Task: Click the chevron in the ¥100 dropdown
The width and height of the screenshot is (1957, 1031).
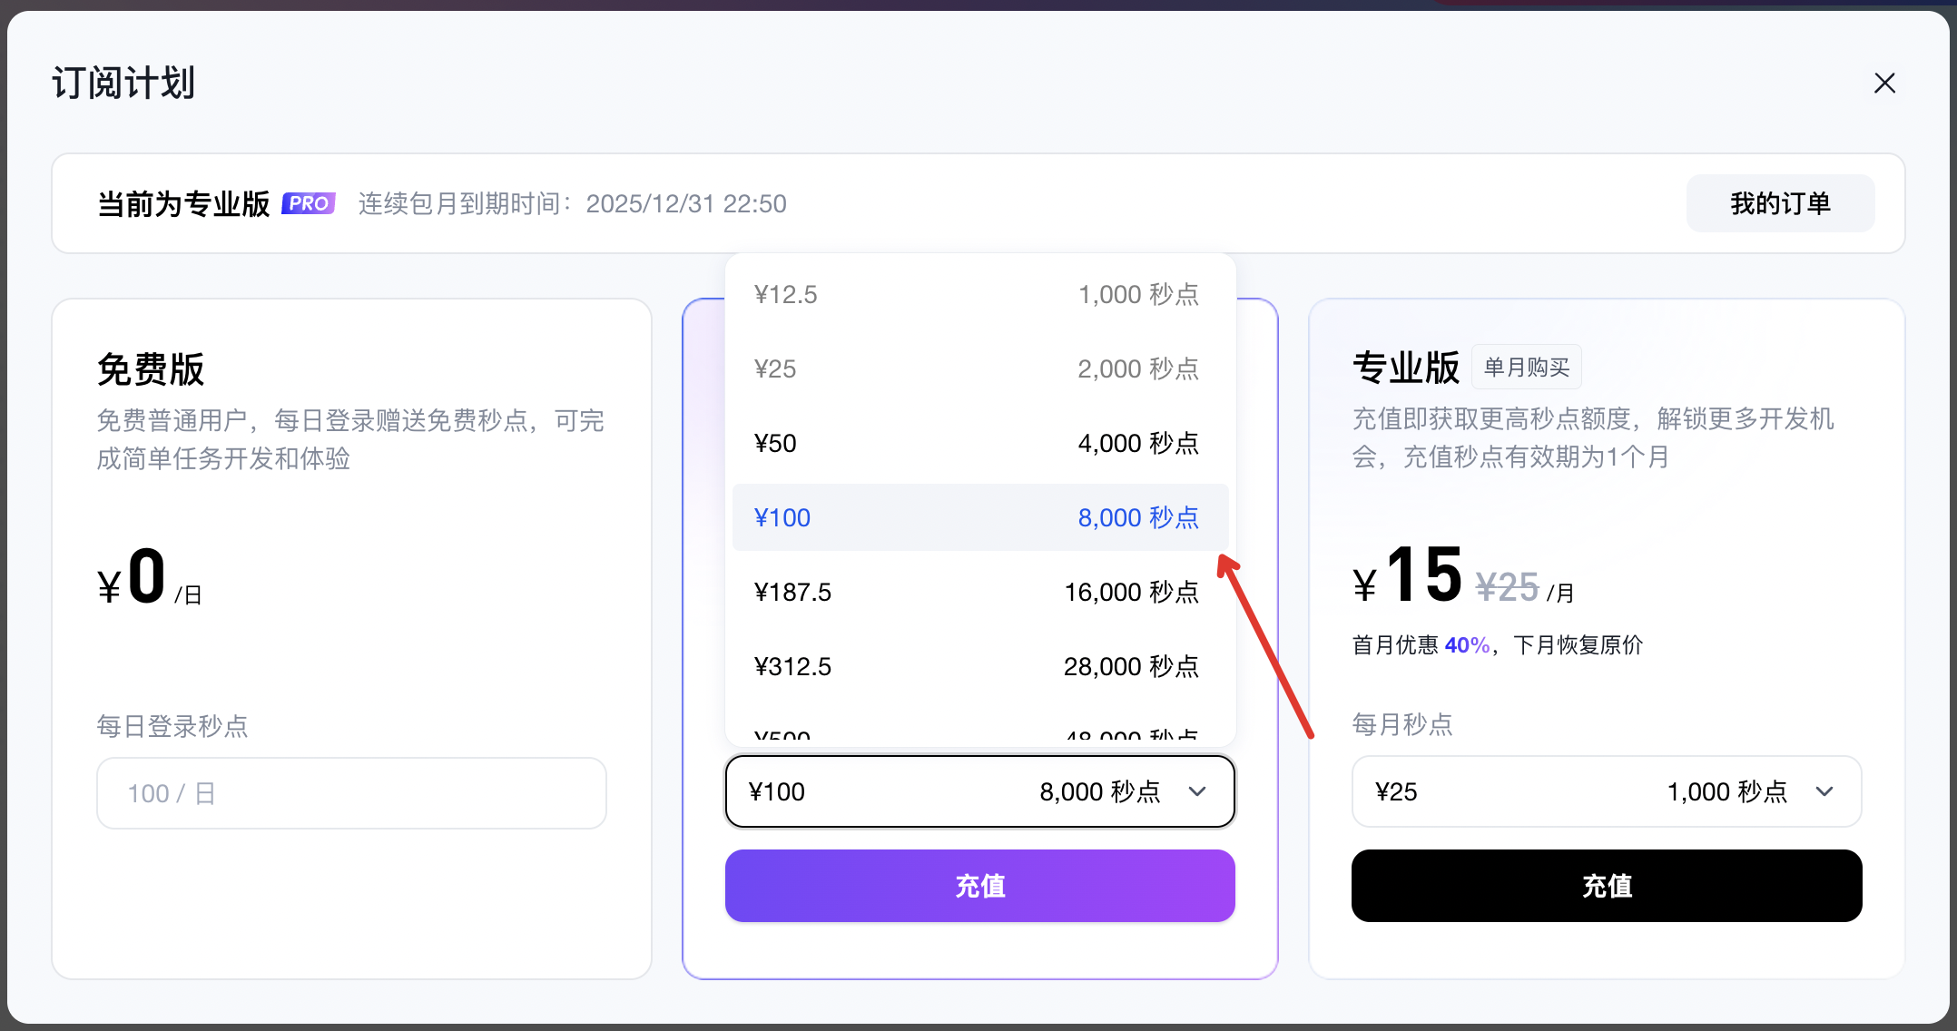Action: coord(1197,791)
